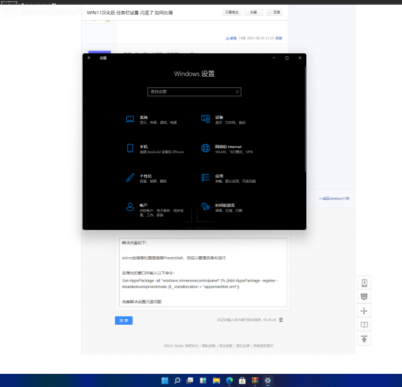This screenshot has width=402, height=387.
Task: Click the Windows 设置 heading text
Action: click(194, 74)
